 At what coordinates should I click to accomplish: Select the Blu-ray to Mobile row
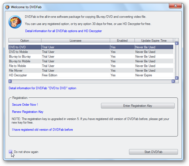[x=91, y=61]
